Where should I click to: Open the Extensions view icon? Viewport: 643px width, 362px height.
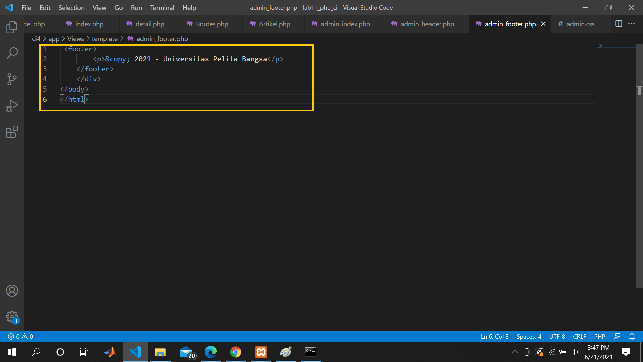[12, 132]
